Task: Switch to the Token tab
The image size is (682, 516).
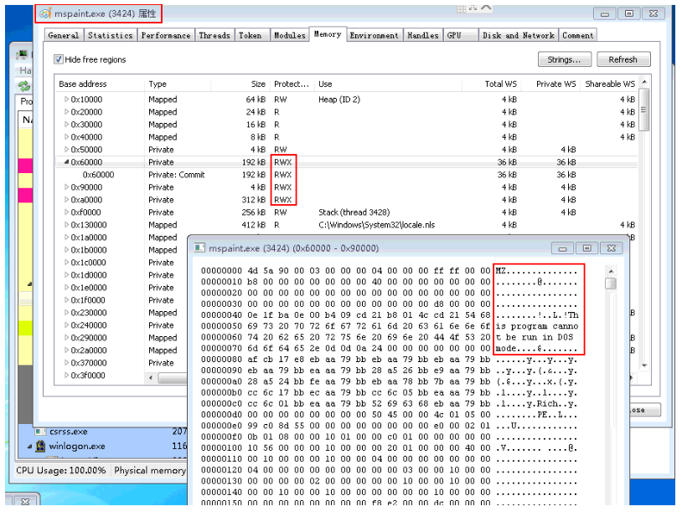Action: point(251,36)
